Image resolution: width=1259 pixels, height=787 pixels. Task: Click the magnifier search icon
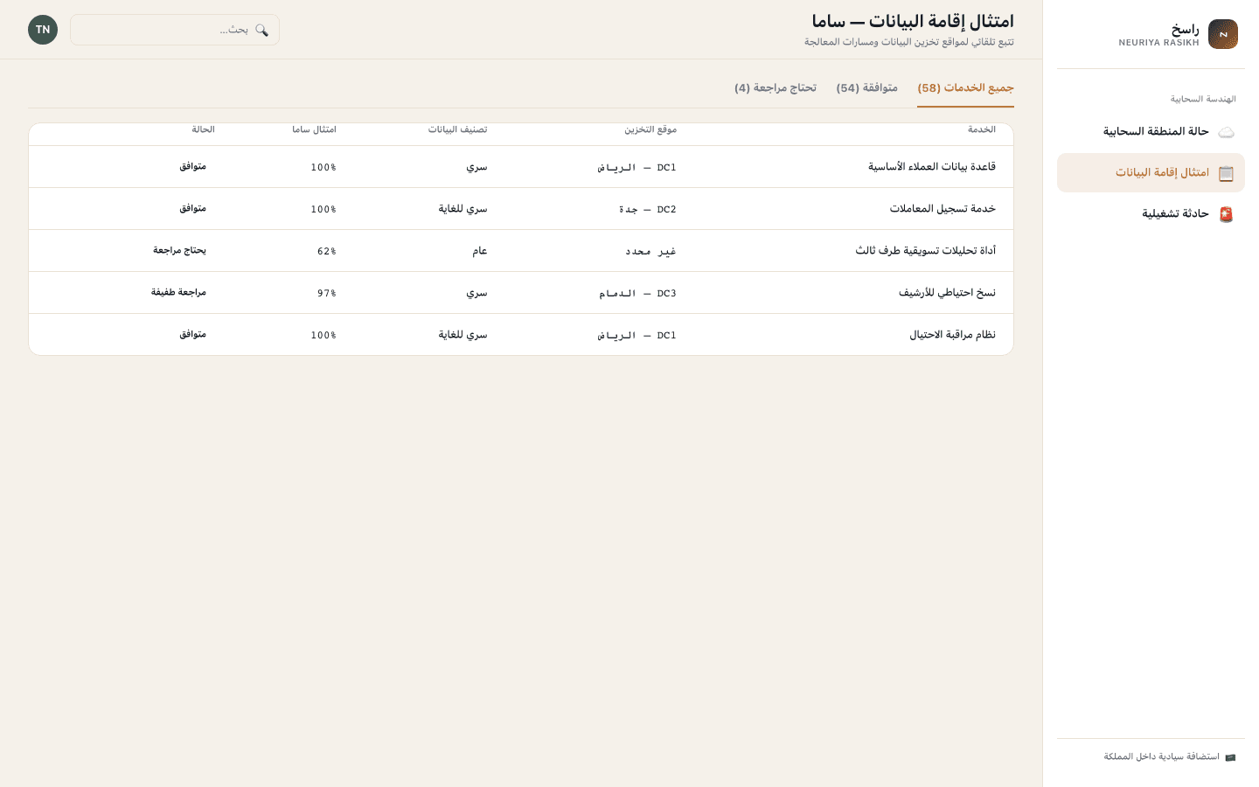[261, 30]
